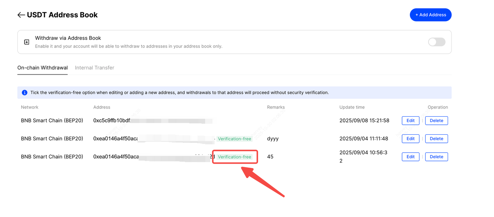Click the Network column header
Screen dimensions: 494x217
[x=30, y=107]
